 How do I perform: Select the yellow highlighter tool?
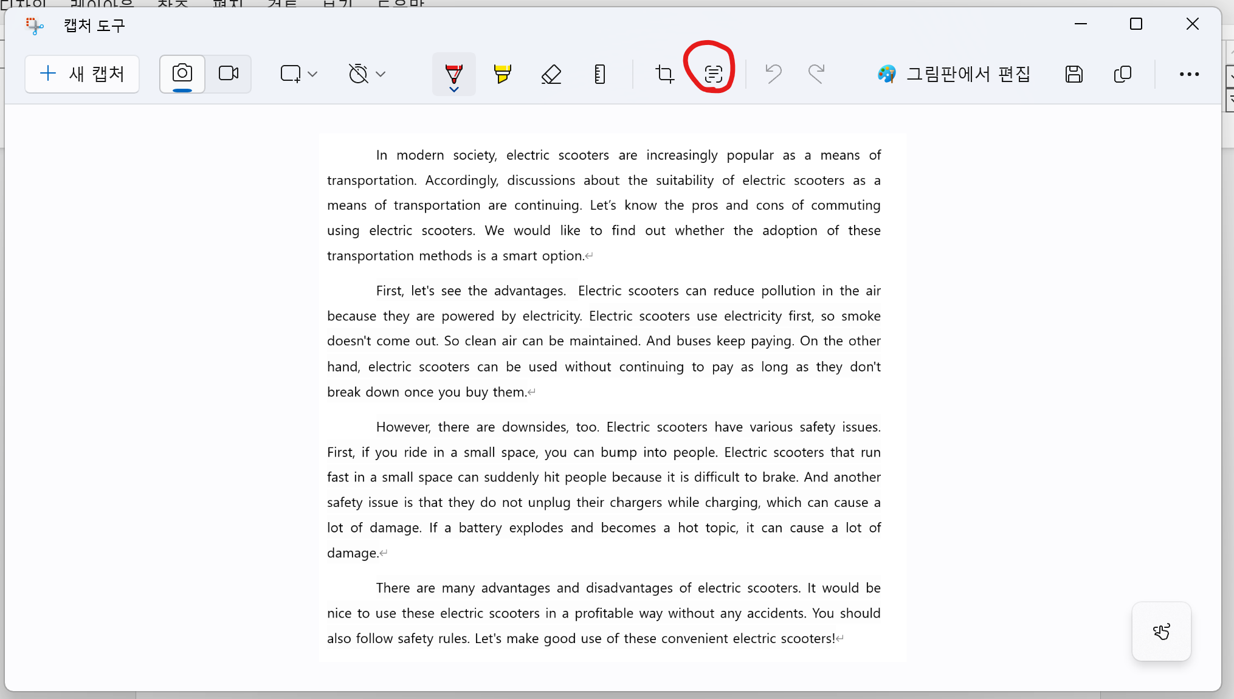point(502,74)
